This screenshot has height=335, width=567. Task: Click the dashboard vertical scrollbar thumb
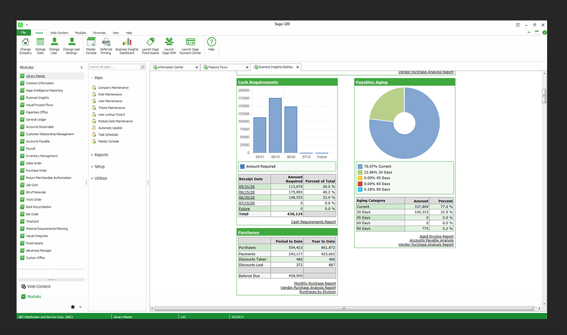tap(544, 96)
